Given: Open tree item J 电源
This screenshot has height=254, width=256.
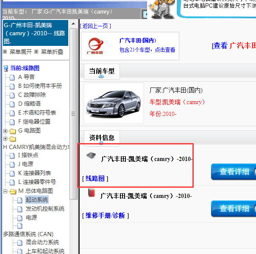Looking at the screenshot, I should [x=26, y=164].
